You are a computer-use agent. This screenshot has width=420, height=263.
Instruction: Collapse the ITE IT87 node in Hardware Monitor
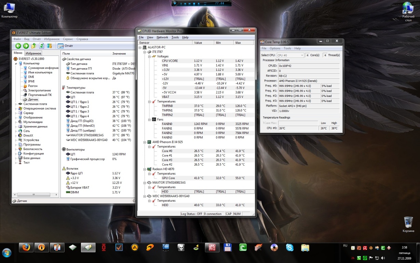pos(145,52)
